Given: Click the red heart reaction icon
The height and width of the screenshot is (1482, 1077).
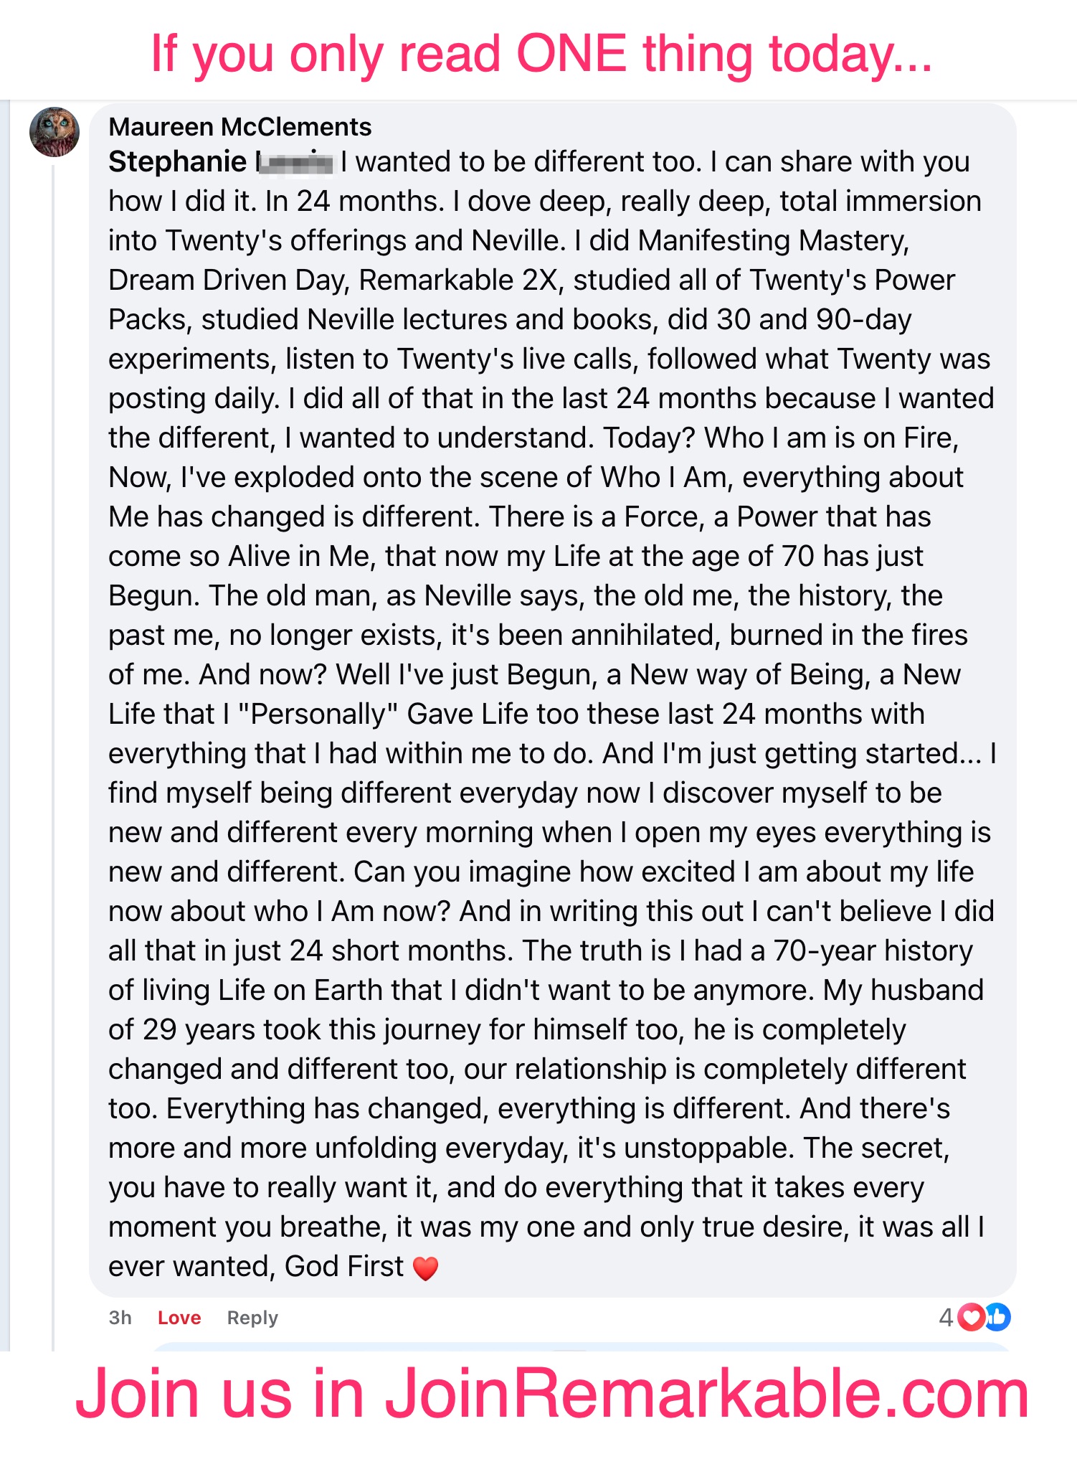Looking at the screenshot, I should click(x=972, y=1317).
